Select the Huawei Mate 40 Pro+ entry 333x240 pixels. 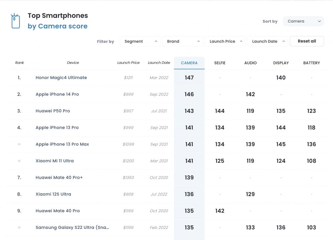(59, 178)
